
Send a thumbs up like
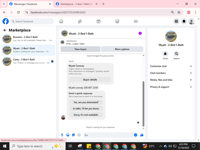pos(142,135)
